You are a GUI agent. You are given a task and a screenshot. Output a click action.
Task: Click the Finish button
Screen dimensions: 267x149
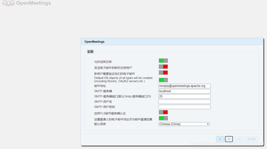point(252,139)
